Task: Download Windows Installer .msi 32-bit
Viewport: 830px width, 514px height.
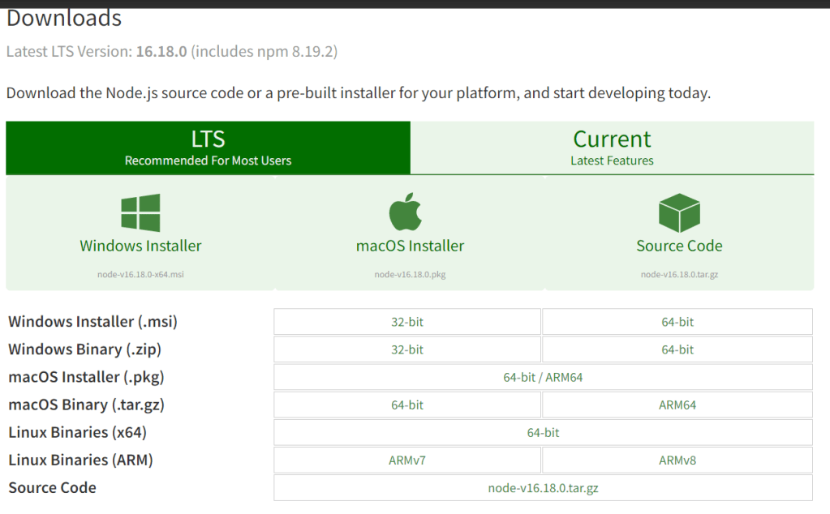Action: (407, 322)
